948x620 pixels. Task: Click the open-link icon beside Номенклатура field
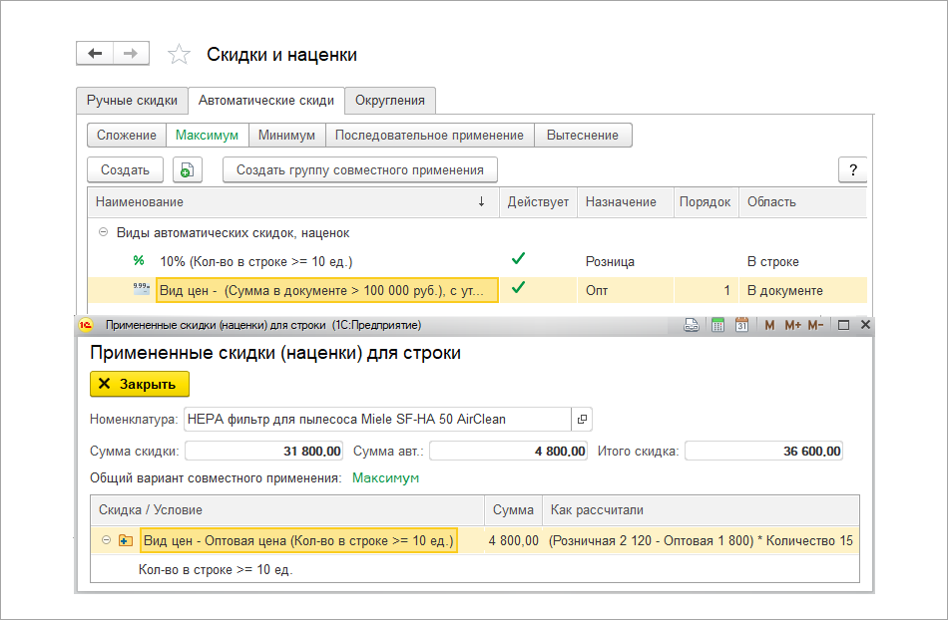(x=584, y=419)
